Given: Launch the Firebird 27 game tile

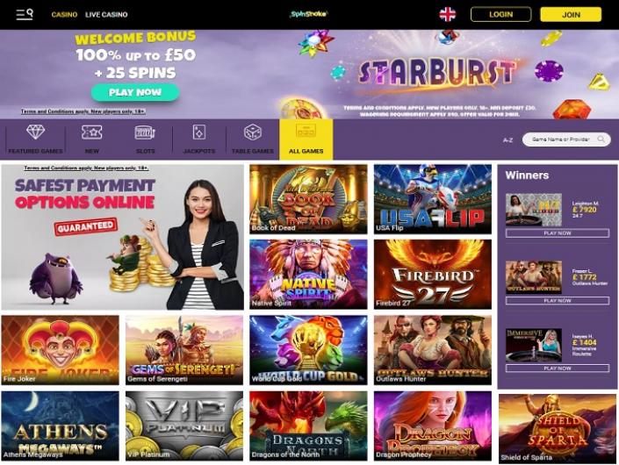Looking at the screenshot, I should [433, 274].
